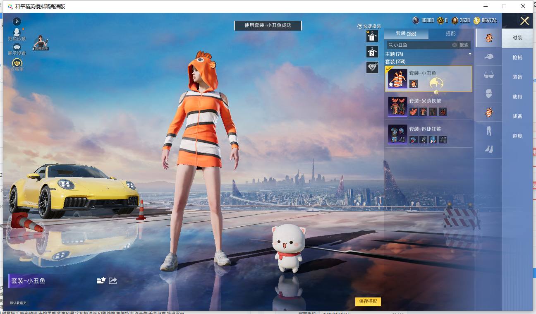Image resolution: width=536 pixels, height=314 pixels.
Task: Click the 搜索 button
Action: coord(464,45)
